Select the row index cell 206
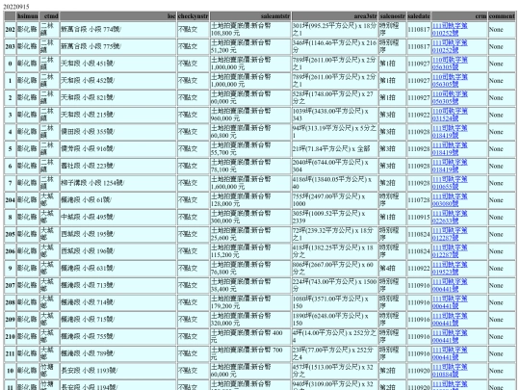 pos(10,251)
